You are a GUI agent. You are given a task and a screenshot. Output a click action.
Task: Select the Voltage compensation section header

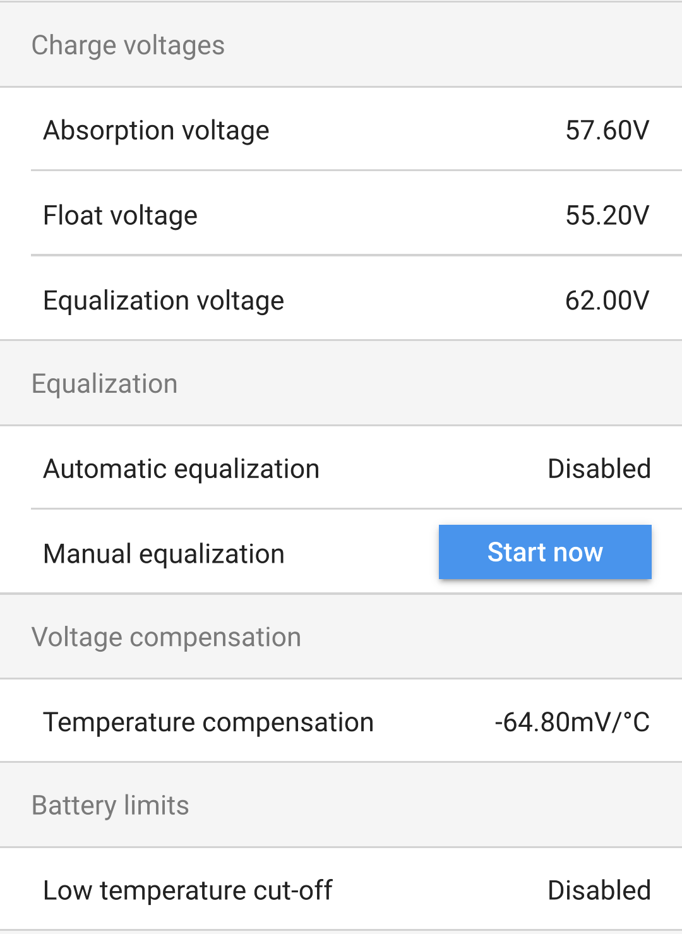point(166,637)
